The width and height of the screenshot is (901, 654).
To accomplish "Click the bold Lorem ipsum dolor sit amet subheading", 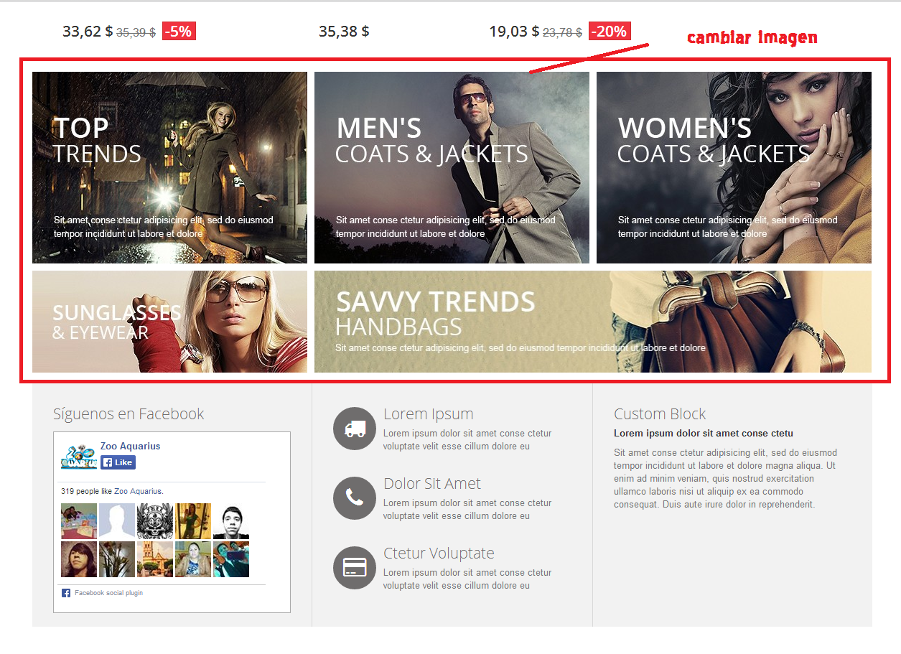I will [x=704, y=433].
